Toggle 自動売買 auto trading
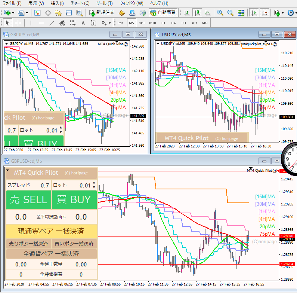 tap(163, 13)
